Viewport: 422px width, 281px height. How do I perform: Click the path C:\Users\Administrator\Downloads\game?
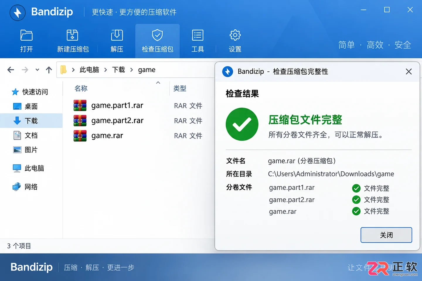[331, 174]
